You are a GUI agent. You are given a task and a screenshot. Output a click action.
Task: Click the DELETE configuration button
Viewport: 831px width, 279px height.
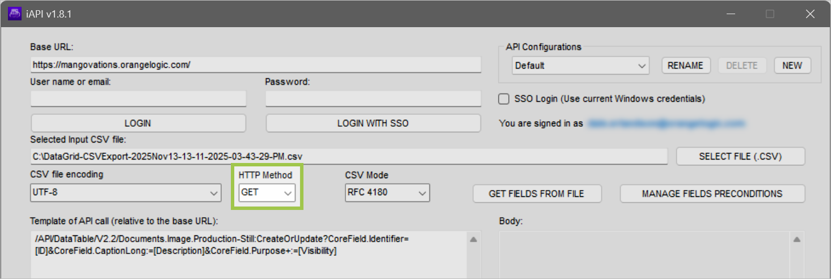[x=742, y=66]
